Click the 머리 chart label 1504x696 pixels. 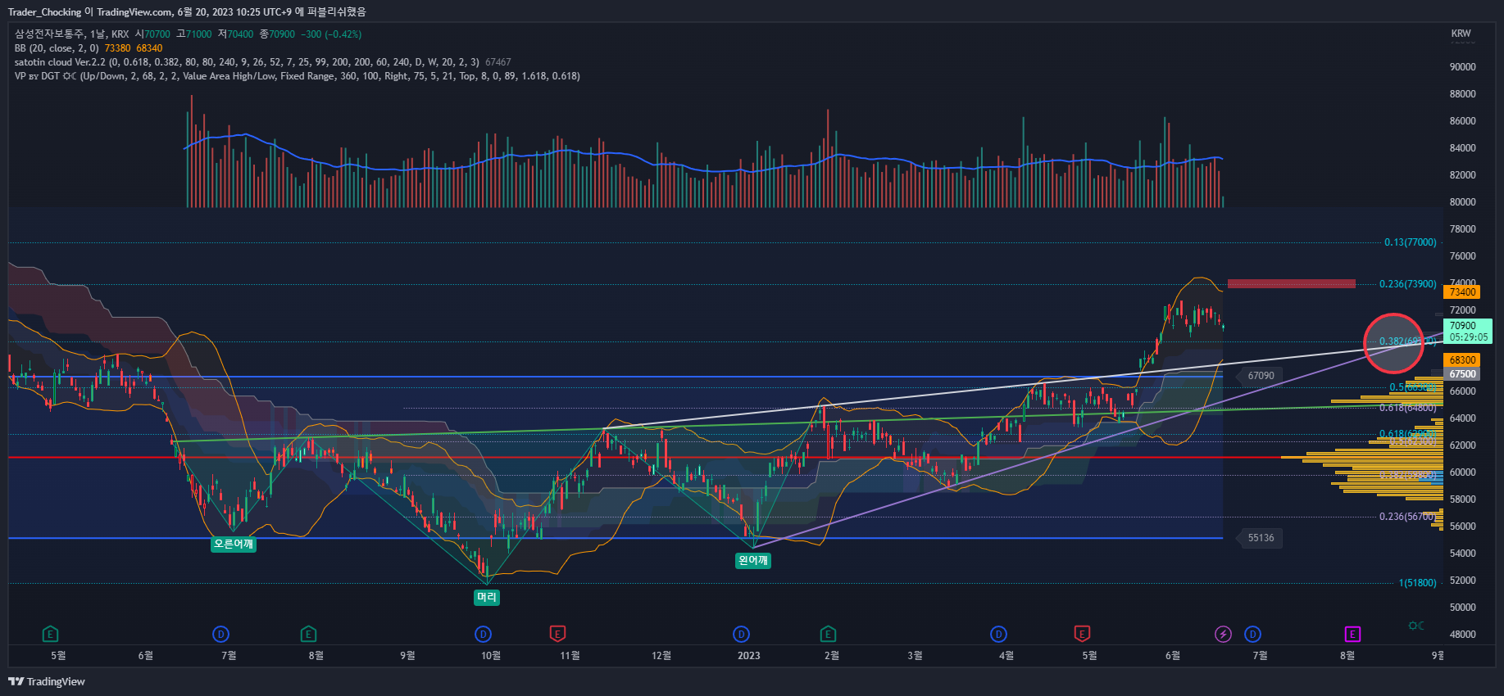pos(487,597)
